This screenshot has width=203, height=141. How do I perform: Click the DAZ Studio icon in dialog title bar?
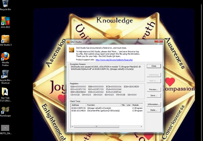(x=68, y=42)
